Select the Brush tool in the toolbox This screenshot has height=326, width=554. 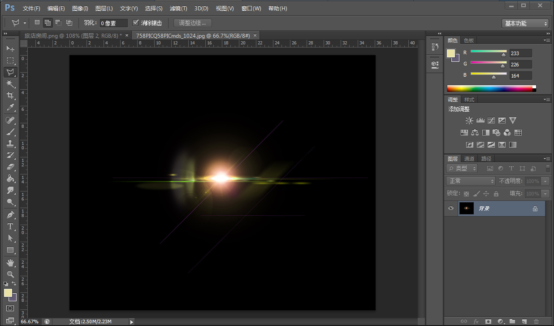pyautogui.click(x=10, y=132)
